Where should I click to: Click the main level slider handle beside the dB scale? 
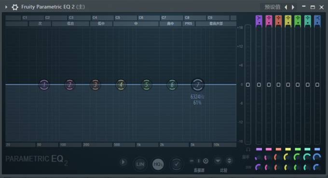pos(248,85)
